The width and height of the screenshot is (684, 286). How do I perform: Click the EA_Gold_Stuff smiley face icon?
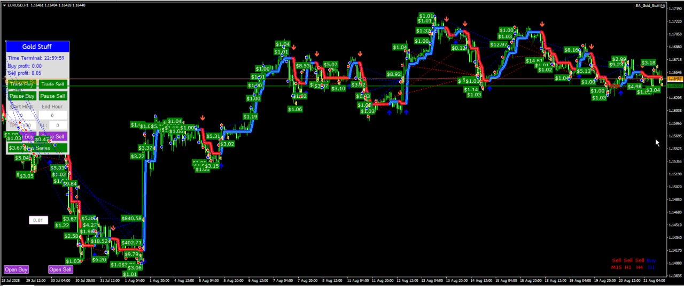663,5
